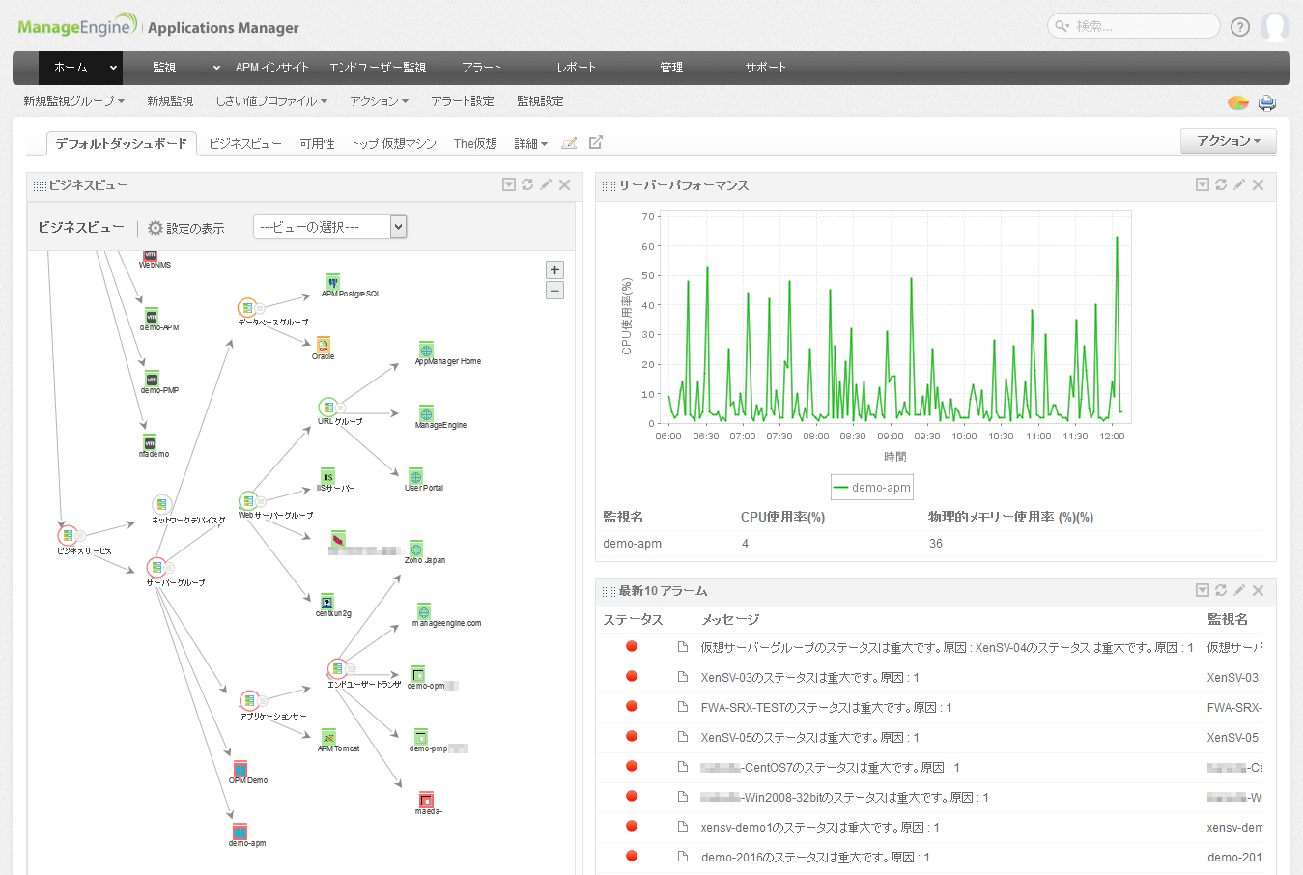Open the APM インサイト menu
This screenshot has width=1303, height=875.
272,68
